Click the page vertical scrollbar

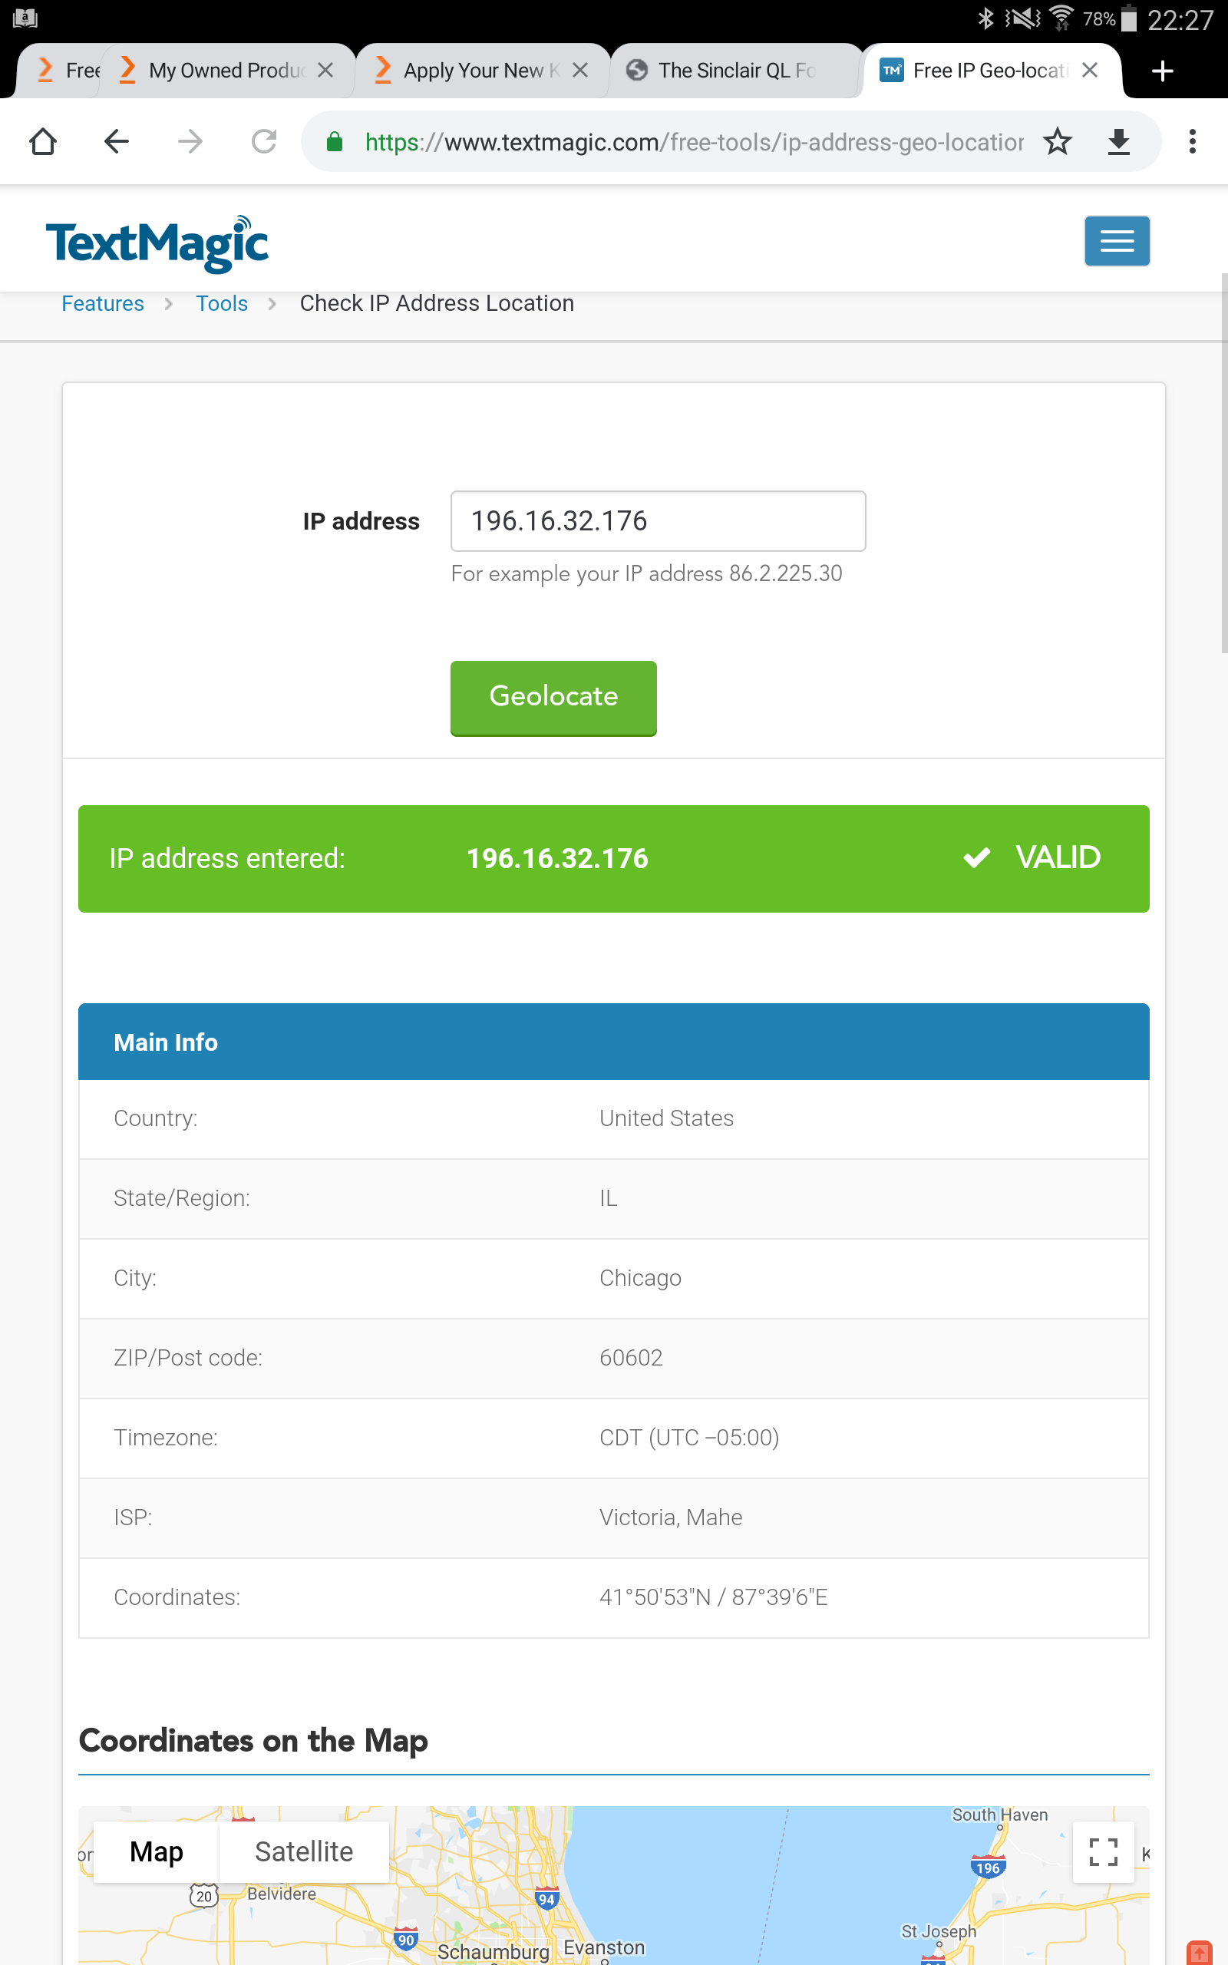tap(1223, 463)
